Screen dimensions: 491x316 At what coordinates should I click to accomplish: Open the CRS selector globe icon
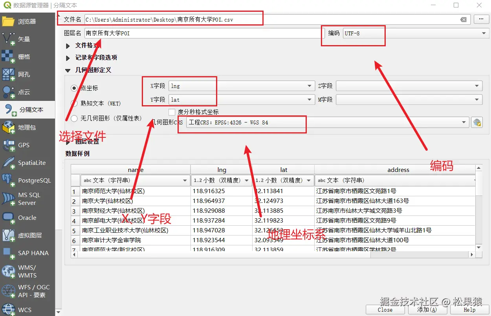coord(477,122)
